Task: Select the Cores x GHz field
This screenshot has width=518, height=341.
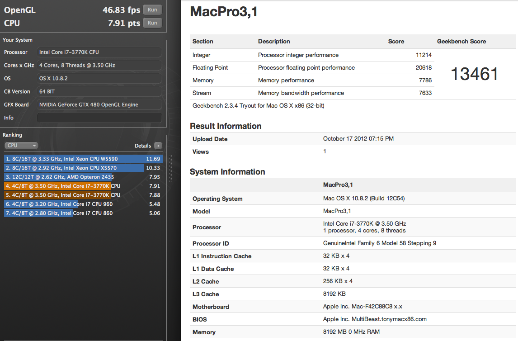Action: (x=99, y=66)
